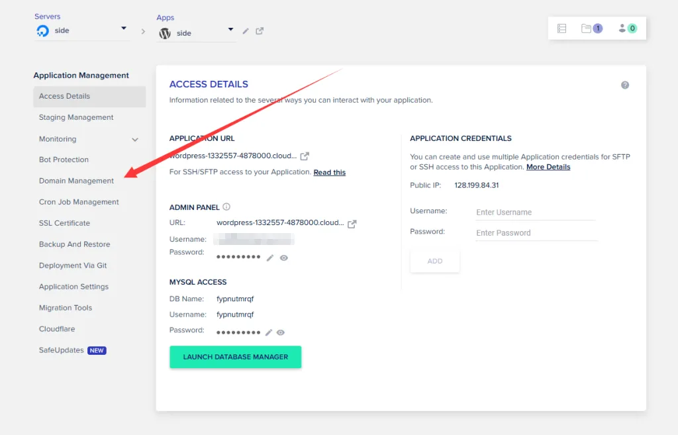Screen dimensions: 678x435
Task: Click the pencil icon to rename the app
Action: [246, 31]
